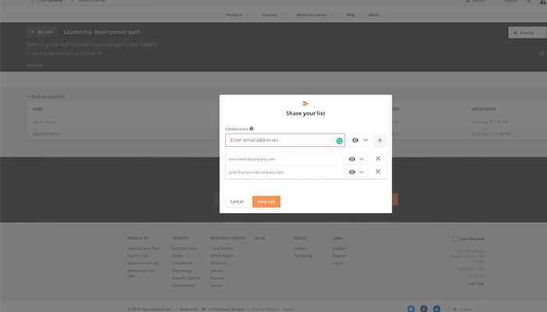Click the Collaborators help question mark icon
Screen dimensions: 547x312
click(x=252, y=129)
